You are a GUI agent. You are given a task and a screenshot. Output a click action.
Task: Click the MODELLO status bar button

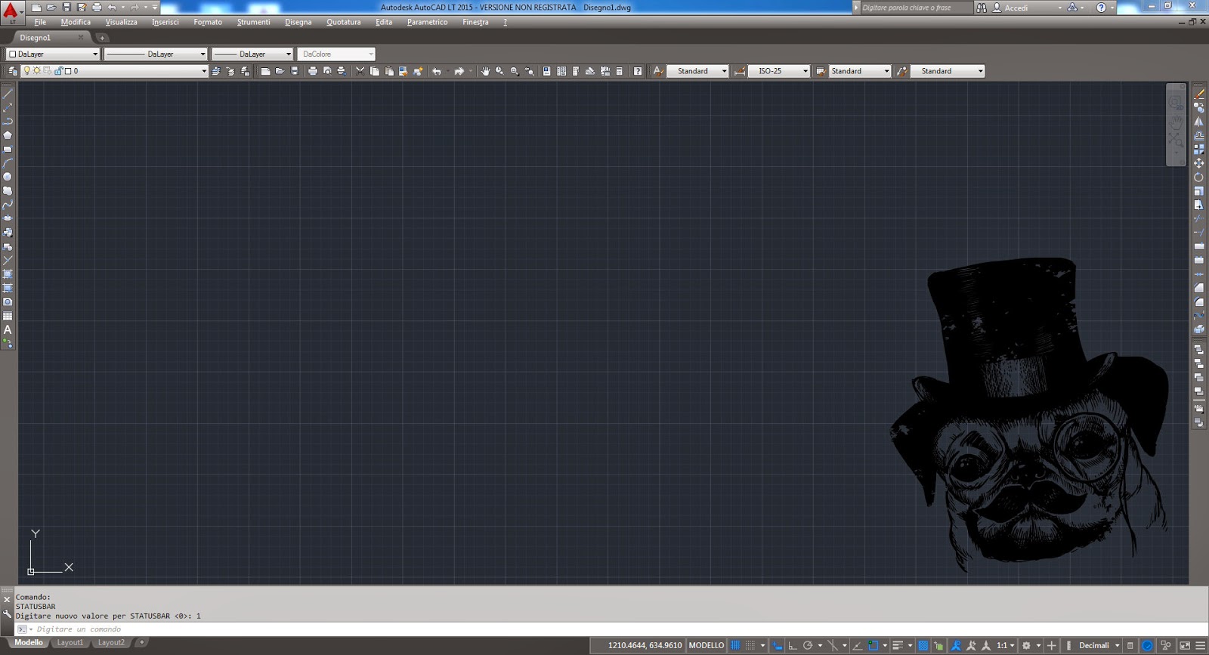(707, 645)
